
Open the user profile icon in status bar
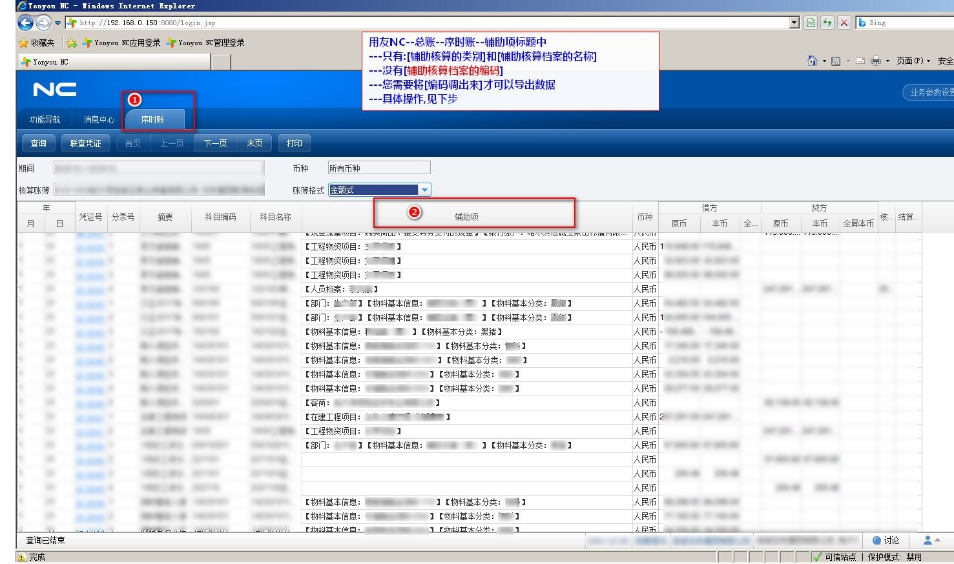[928, 540]
